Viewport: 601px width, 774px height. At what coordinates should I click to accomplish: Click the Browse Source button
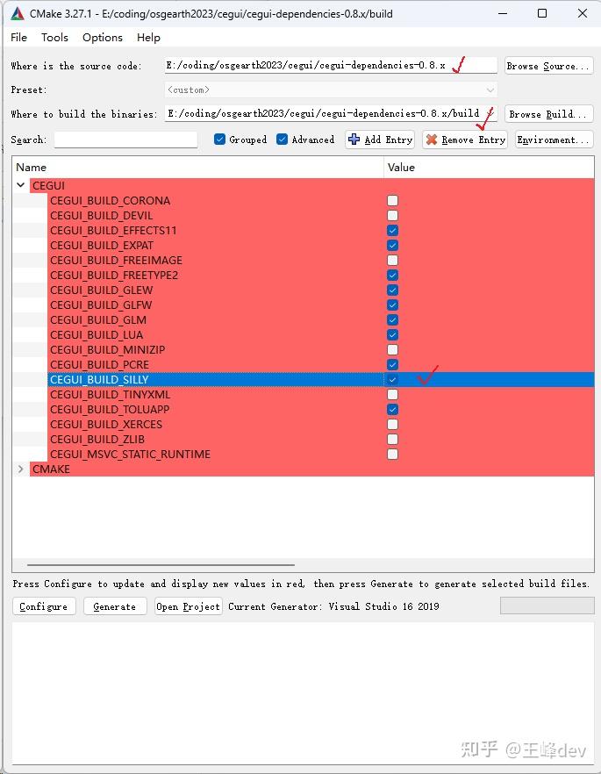[548, 66]
